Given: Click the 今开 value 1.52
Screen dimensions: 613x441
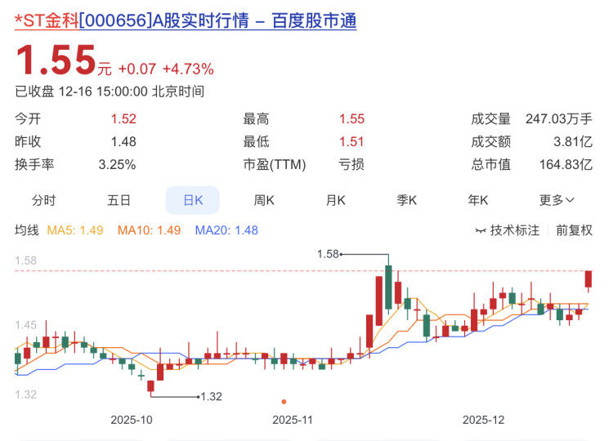Looking at the screenshot, I should pos(123,118).
